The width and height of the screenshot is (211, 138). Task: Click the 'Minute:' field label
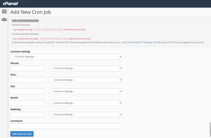point(15,63)
